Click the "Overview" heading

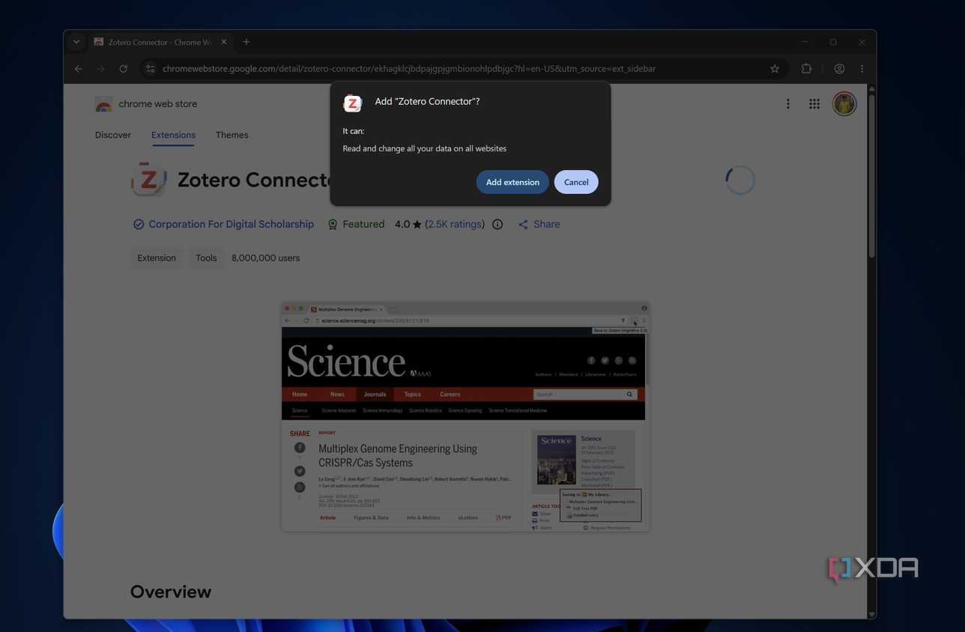(171, 592)
